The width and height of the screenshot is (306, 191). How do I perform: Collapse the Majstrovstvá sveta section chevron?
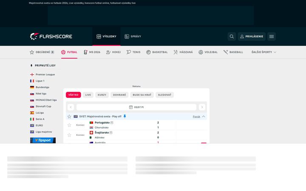(204, 117)
